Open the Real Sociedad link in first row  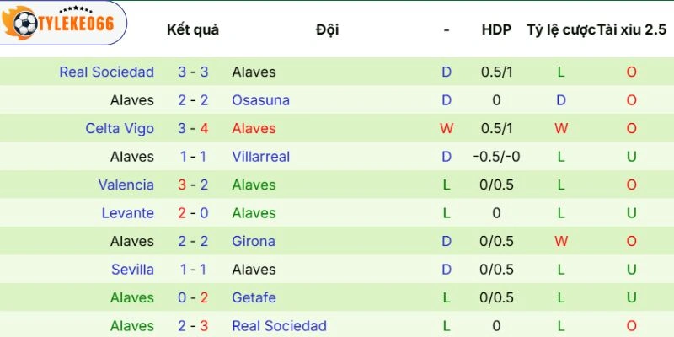106,72
